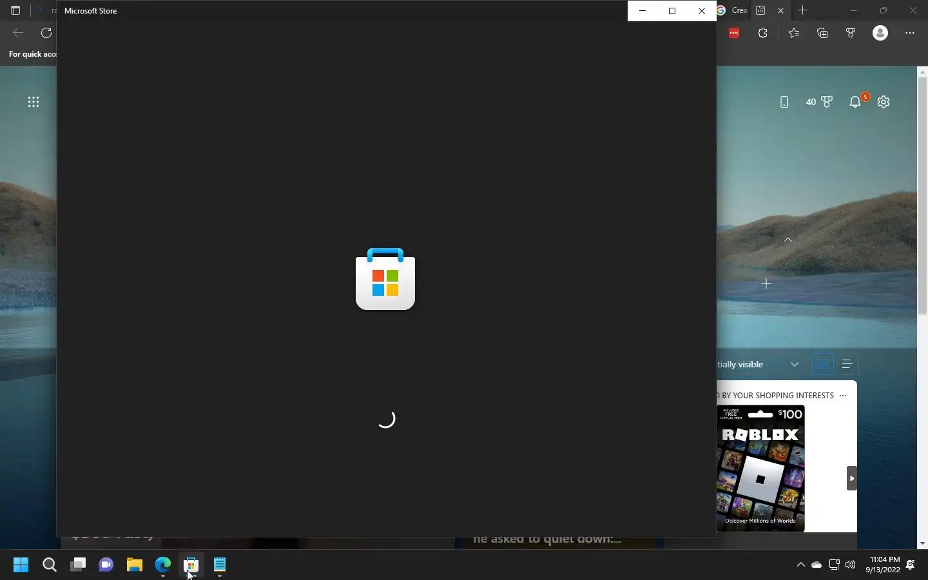Open the network tray icon
Viewport: 928px width, 580px height.
click(x=834, y=565)
